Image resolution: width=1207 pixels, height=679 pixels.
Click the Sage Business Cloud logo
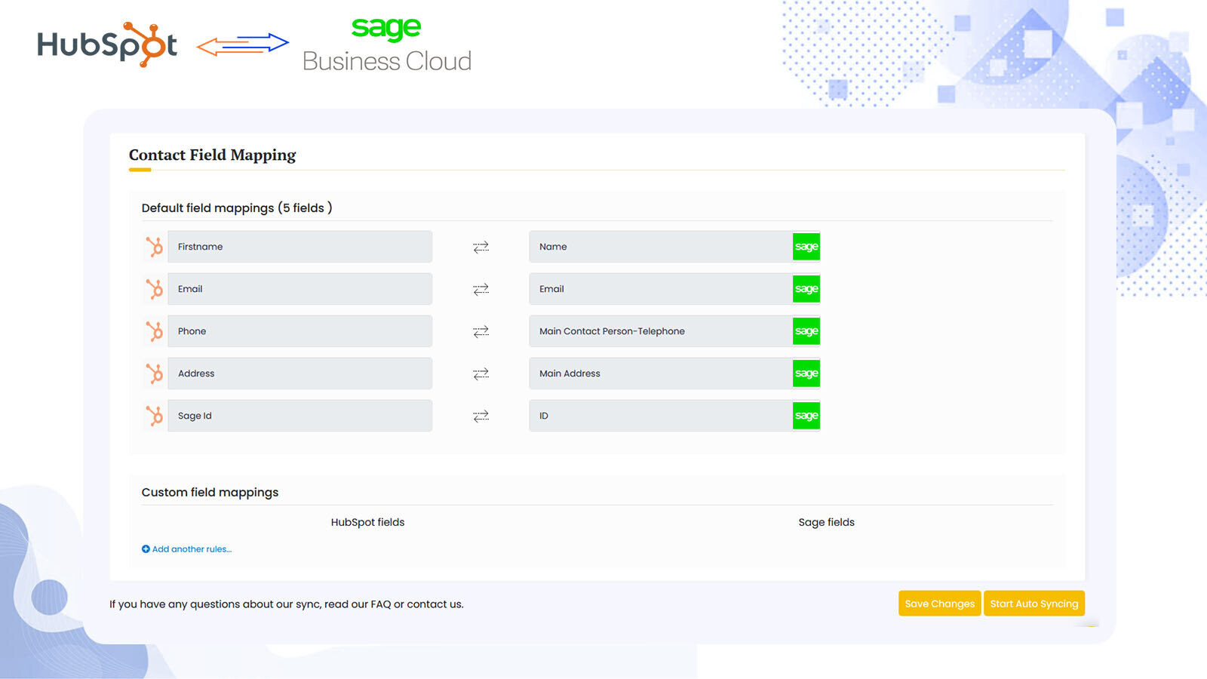tap(386, 45)
